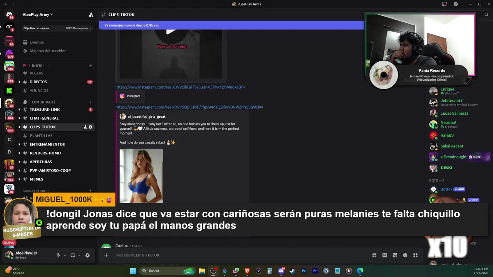Viewport: 493px width, 277px height.
Task: Add a channel to the INICIO category
Action: (91, 66)
